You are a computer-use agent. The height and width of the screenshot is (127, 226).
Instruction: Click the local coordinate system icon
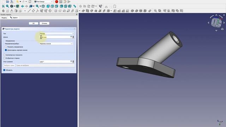coord(37,11)
